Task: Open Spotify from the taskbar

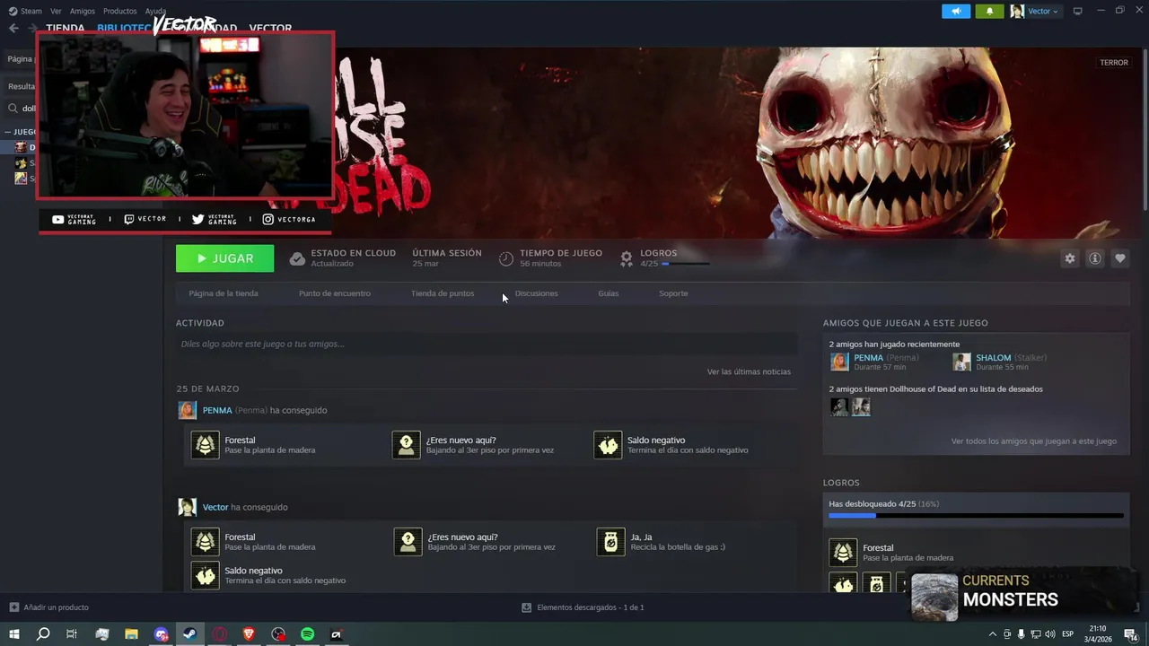Action: pyautogui.click(x=307, y=634)
